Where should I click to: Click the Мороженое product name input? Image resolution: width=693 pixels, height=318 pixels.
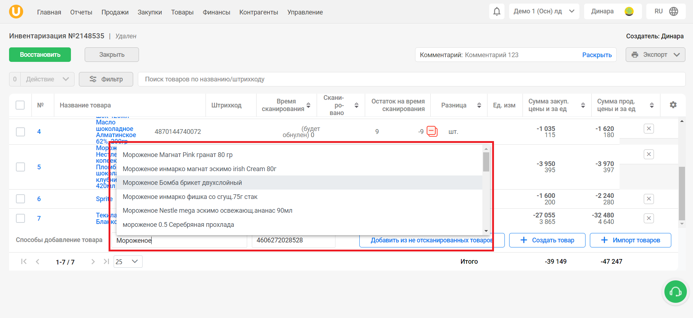(179, 241)
